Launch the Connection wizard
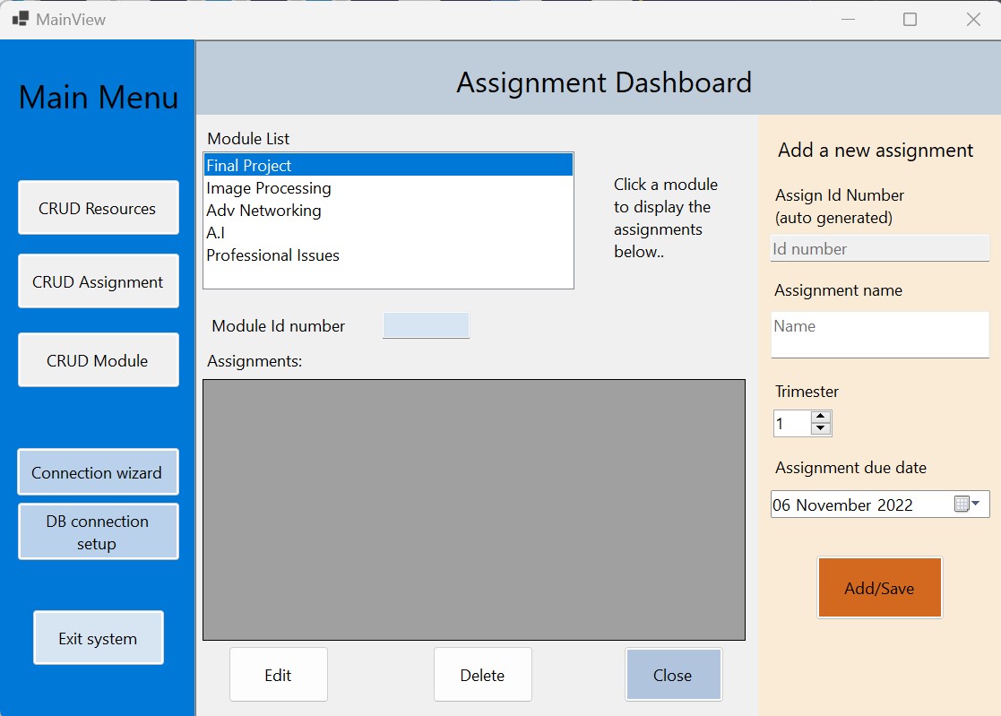This screenshot has width=1001, height=716. [98, 472]
